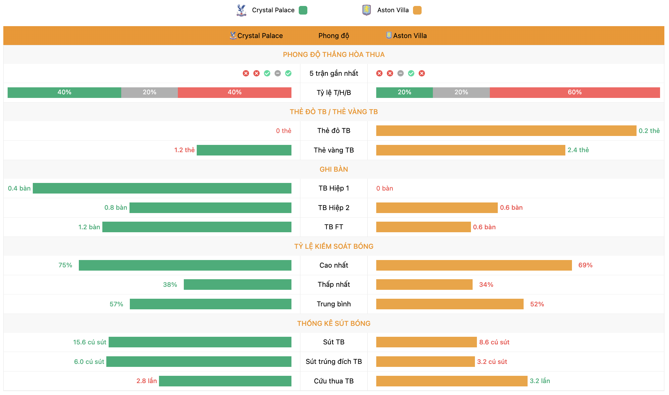Click the Crystal Palace header label

tap(260, 36)
